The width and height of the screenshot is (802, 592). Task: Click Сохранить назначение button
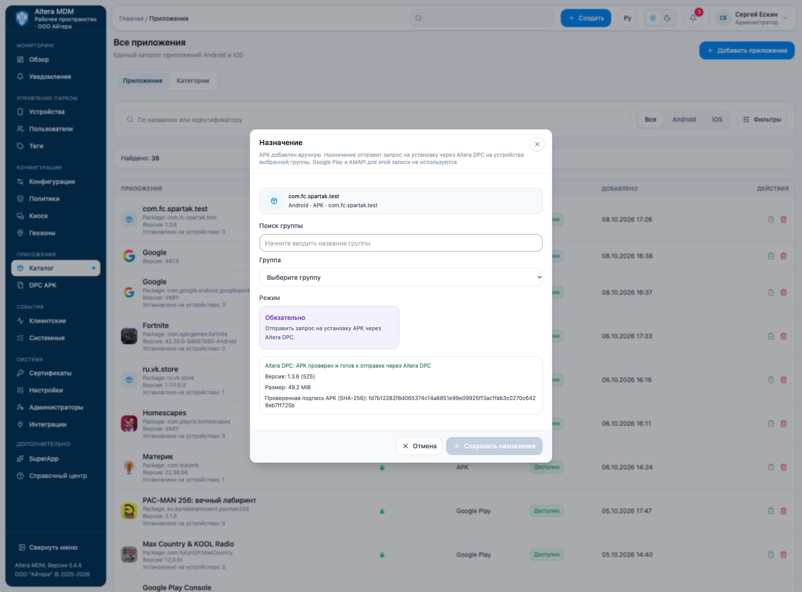(494, 446)
